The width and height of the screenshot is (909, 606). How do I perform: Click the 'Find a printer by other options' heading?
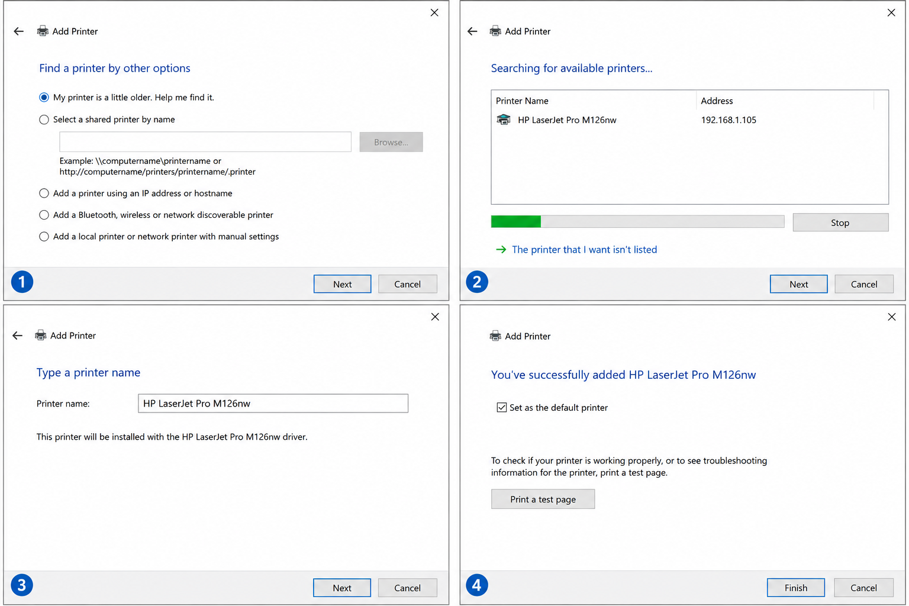115,68
